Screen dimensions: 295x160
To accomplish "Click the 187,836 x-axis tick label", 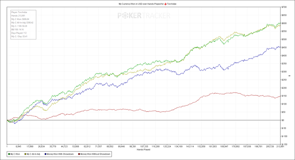I will pyautogui.click(x=247, y=147).
